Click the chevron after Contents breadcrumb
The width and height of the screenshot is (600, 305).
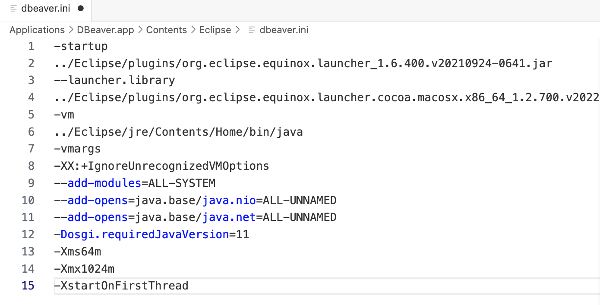(x=193, y=30)
